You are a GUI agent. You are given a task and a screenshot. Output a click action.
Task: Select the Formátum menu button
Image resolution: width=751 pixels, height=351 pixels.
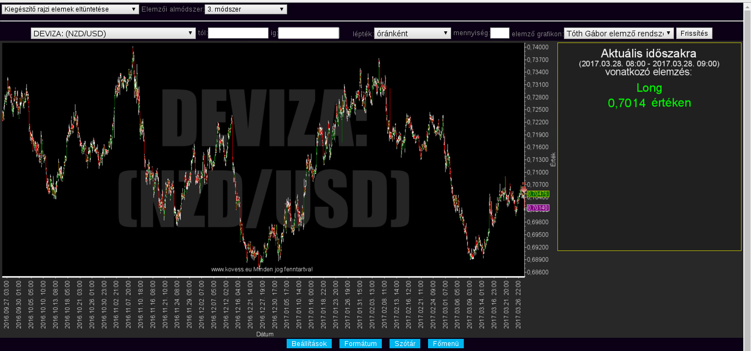[x=360, y=344]
